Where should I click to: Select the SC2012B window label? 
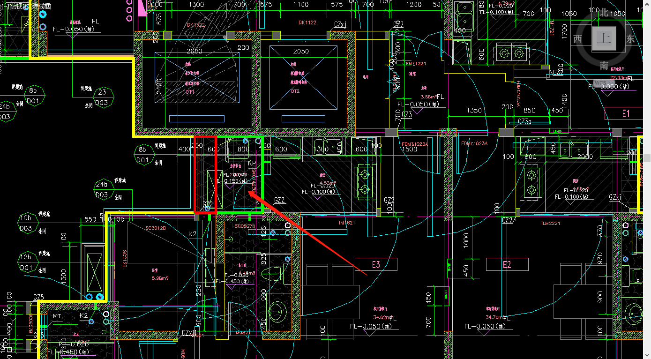155,227
